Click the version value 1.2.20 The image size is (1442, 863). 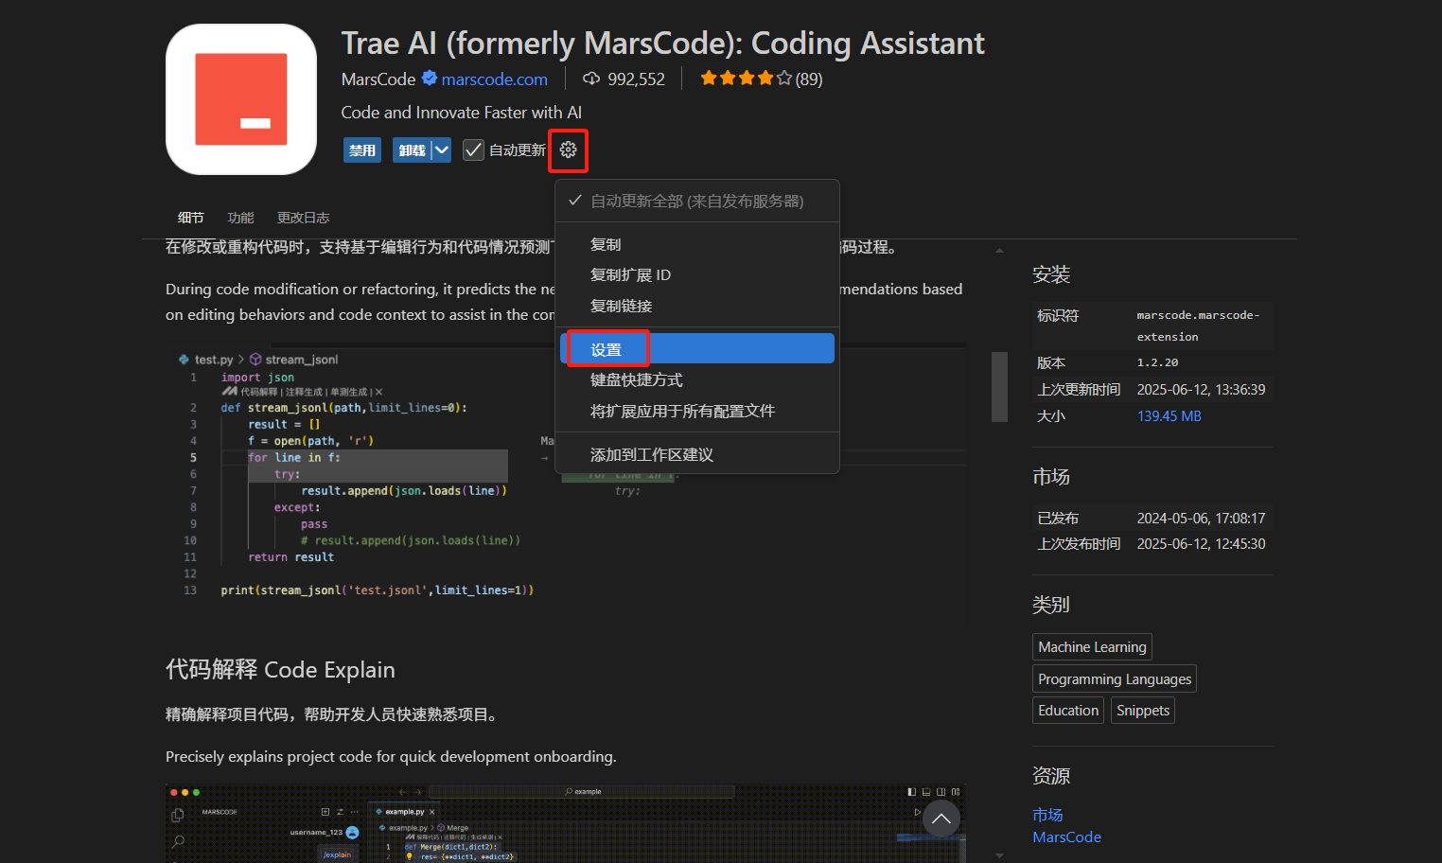(1157, 362)
